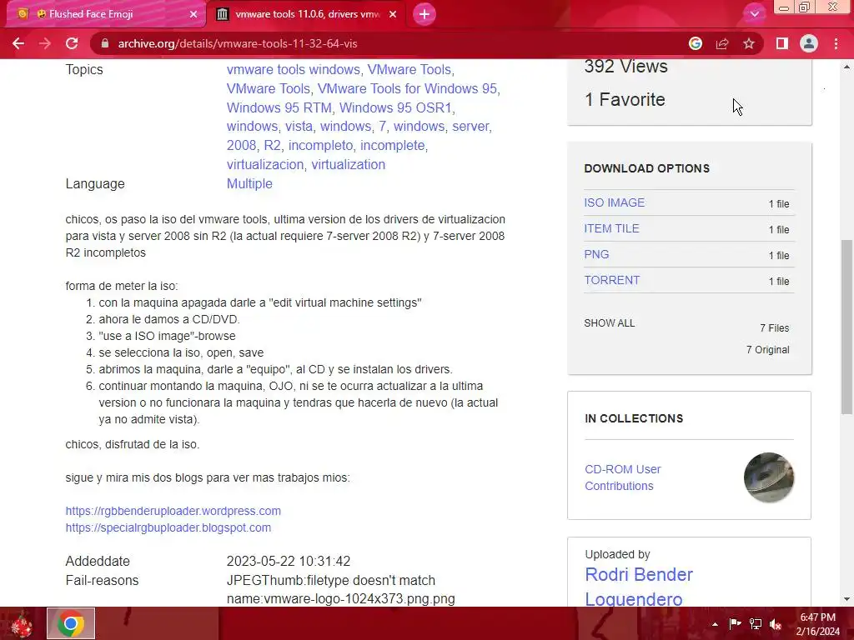Viewport: 854px width, 640px height.
Task: Click scrollbar down arrow
Action: 846,600
